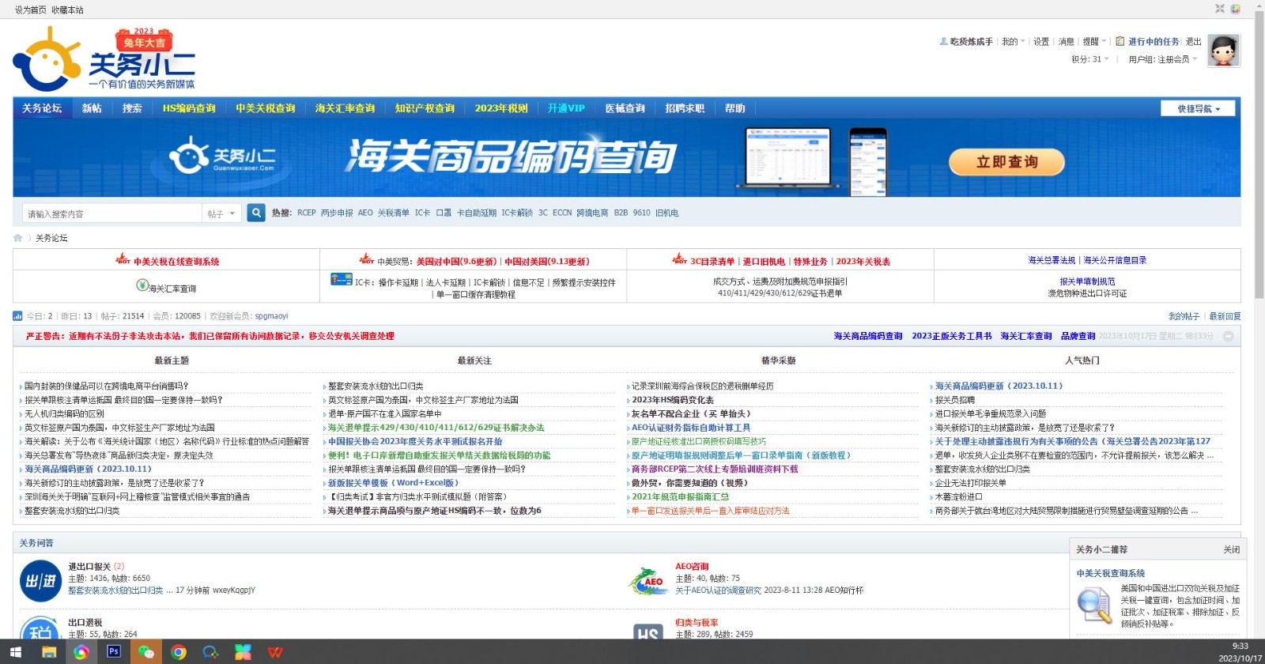Click the 关务小二 site logo
The height and width of the screenshot is (664, 1265).
pyautogui.click(x=103, y=59)
